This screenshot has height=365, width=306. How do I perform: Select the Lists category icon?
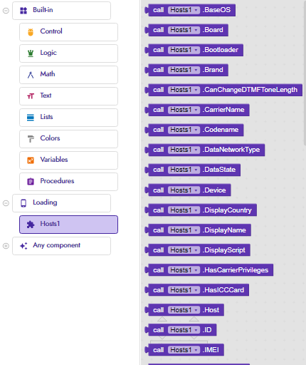point(31,118)
